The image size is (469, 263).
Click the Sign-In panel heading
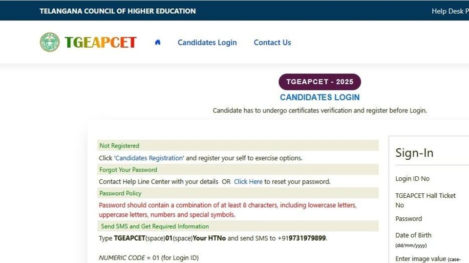click(414, 153)
